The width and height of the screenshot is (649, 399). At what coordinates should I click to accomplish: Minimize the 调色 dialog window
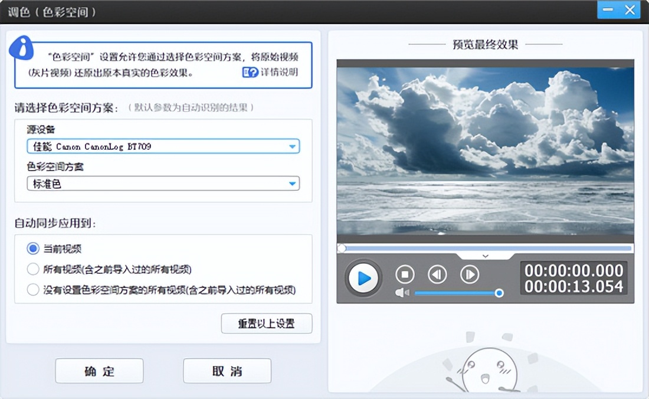(x=608, y=9)
